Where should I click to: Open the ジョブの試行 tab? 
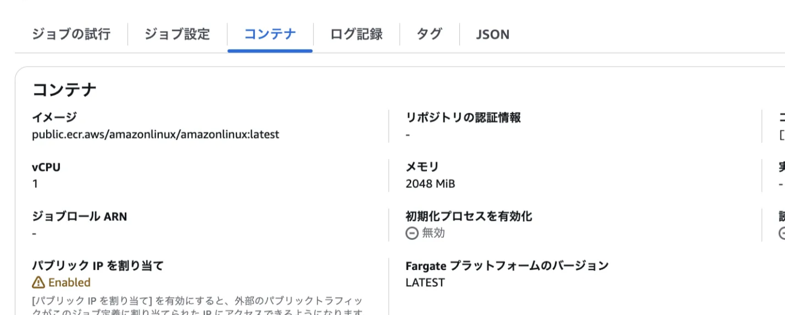(x=71, y=34)
